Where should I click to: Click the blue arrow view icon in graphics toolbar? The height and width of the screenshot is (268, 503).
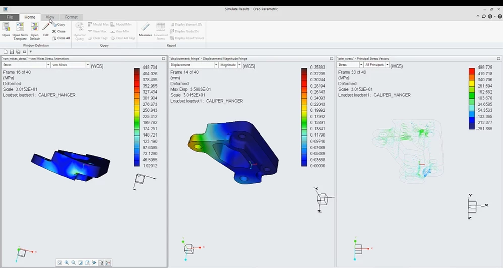click(x=94, y=263)
